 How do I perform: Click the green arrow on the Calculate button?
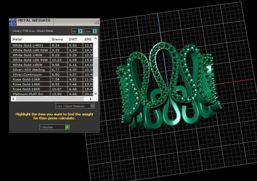[x=67, y=127]
